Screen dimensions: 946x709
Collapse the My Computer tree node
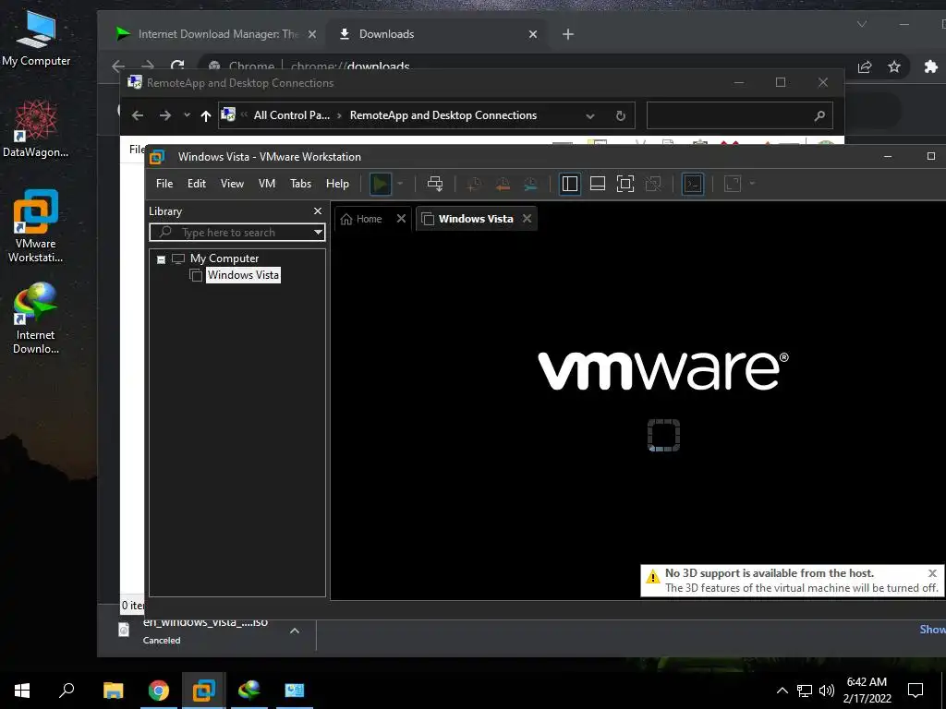[161, 259]
